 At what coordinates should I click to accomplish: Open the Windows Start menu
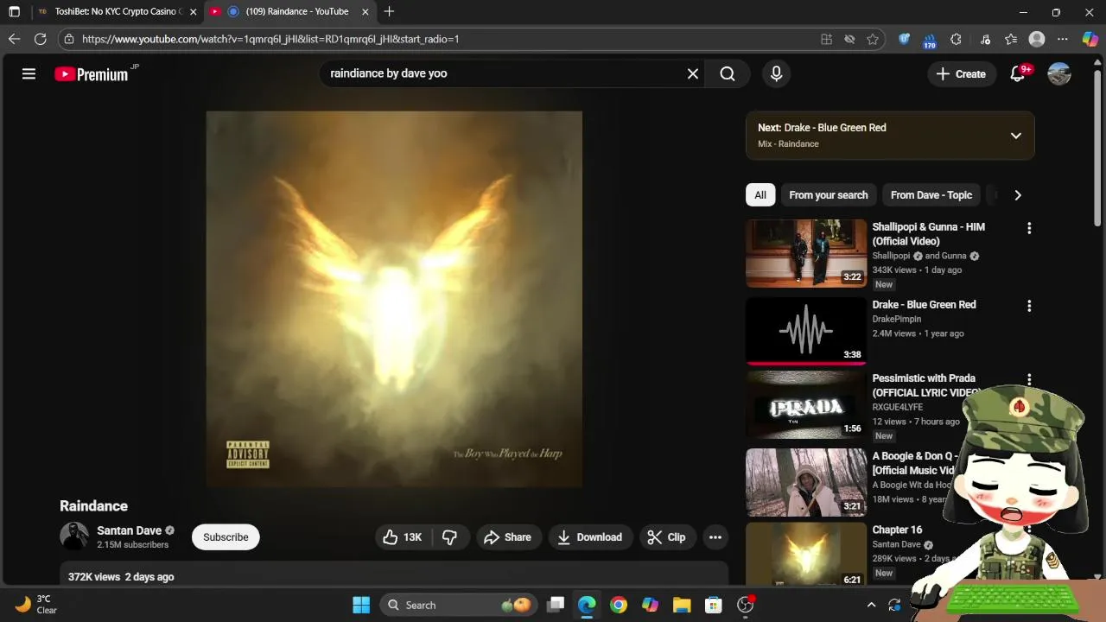(361, 605)
